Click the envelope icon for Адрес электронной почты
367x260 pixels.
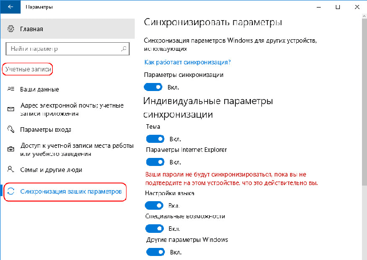click(11, 109)
